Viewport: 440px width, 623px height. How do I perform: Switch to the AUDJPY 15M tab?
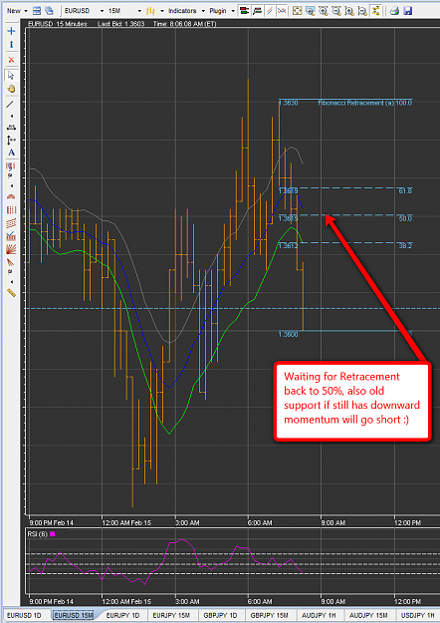[368, 615]
